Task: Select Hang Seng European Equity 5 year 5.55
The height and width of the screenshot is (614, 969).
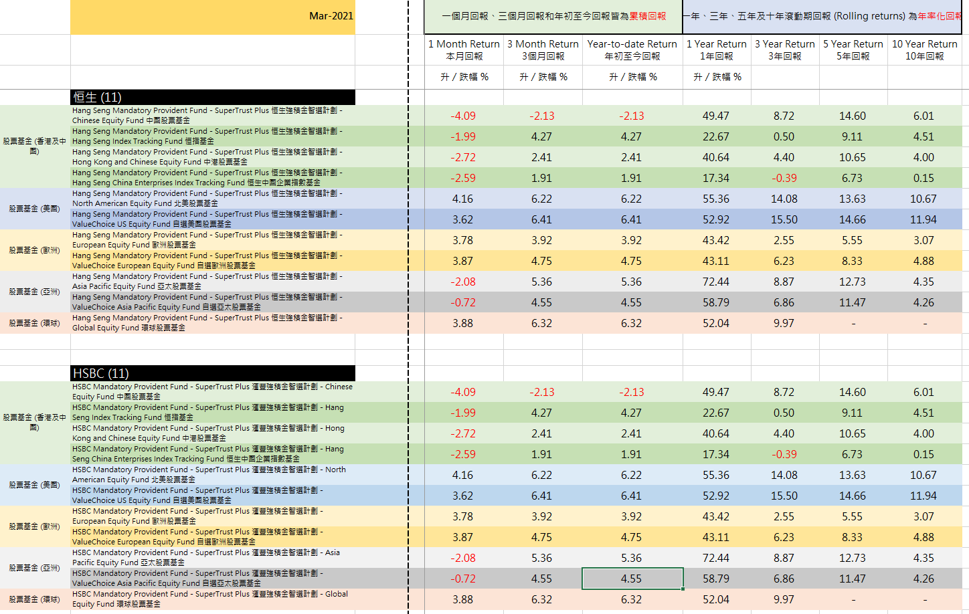Action: pos(853,240)
